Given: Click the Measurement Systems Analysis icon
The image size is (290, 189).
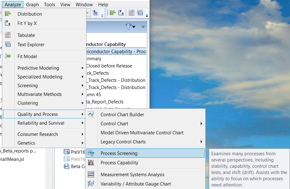Looking at the screenshot, I should pyautogui.click(x=91, y=175).
